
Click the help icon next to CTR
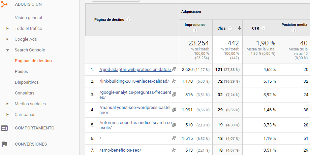click(x=263, y=28)
